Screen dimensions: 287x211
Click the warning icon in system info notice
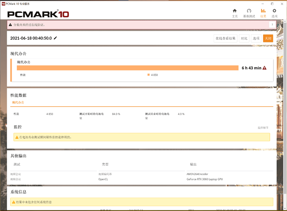(x=13, y=202)
